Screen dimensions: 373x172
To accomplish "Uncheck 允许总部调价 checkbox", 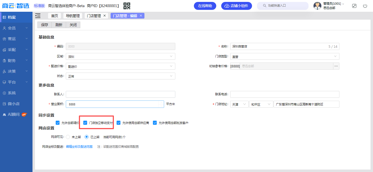I will (58, 123).
